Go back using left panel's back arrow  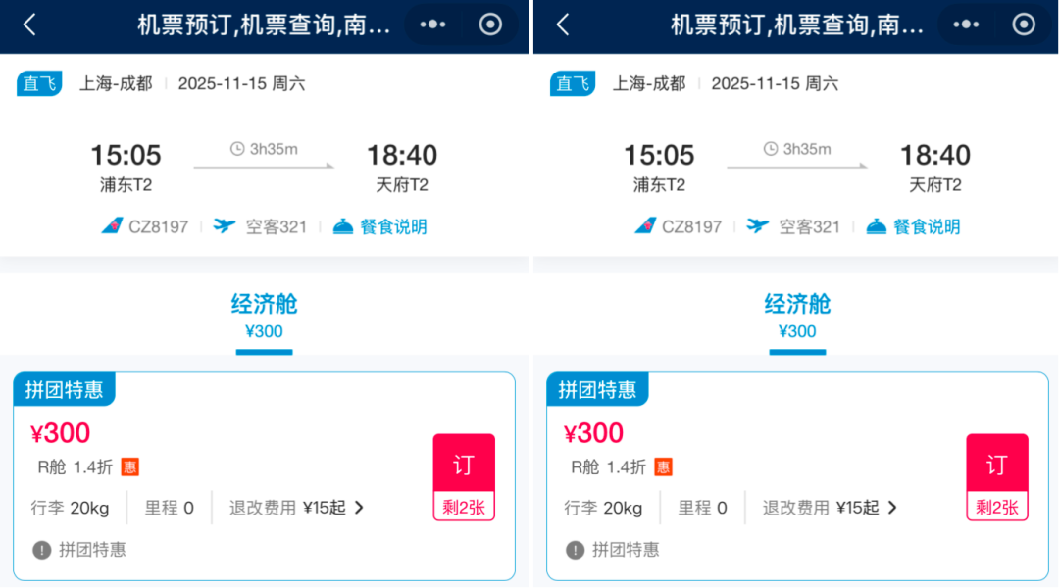pyautogui.click(x=29, y=24)
